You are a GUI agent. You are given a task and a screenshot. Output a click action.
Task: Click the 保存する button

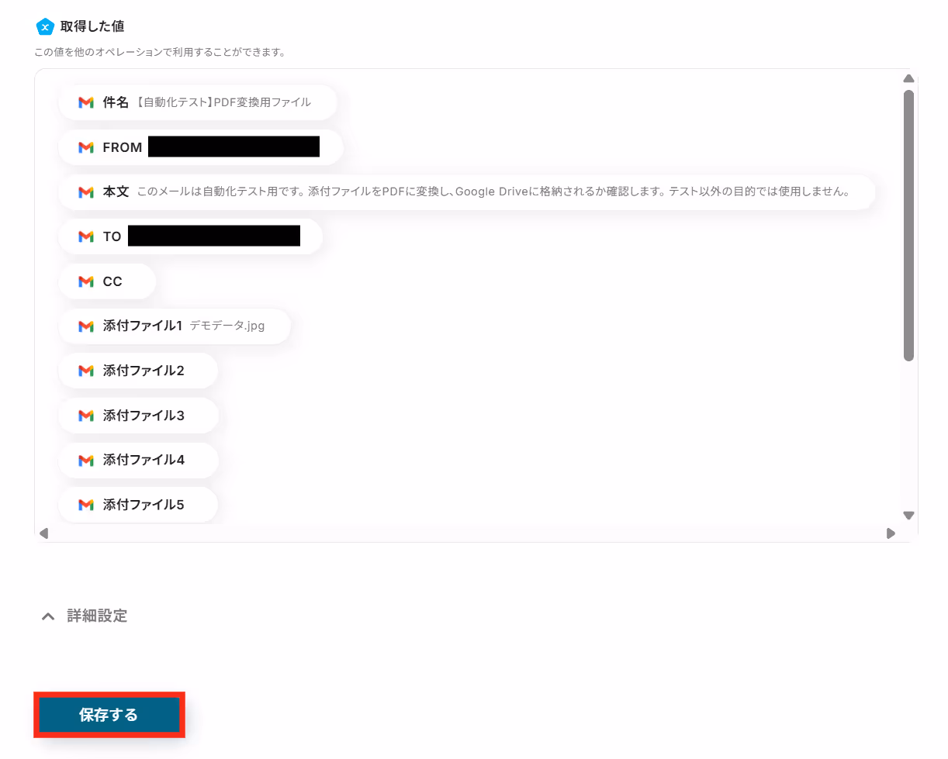(109, 715)
